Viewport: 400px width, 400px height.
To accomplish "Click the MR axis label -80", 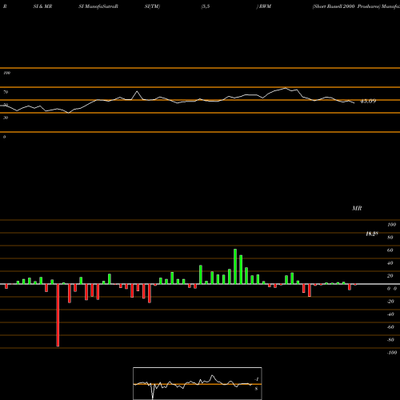I will 390,340.
